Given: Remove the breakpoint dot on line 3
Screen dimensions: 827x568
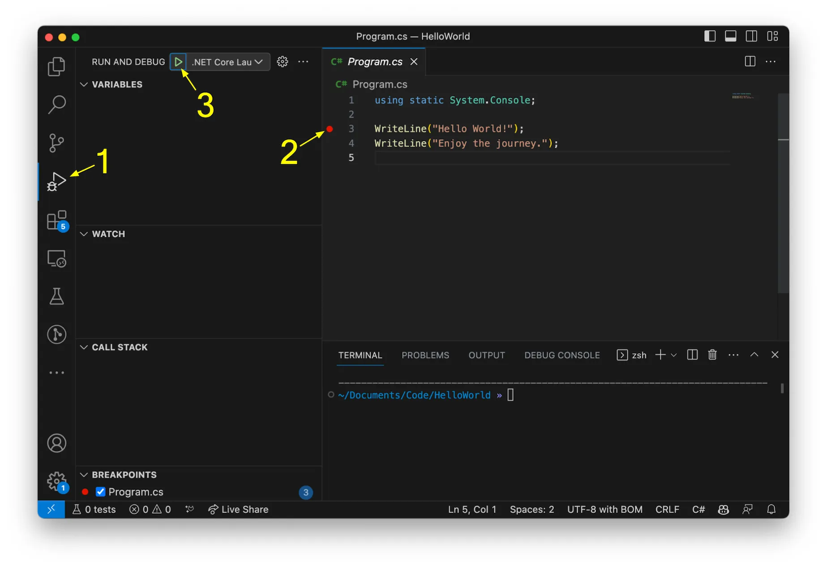Looking at the screenshot, I should coord(330,129).
